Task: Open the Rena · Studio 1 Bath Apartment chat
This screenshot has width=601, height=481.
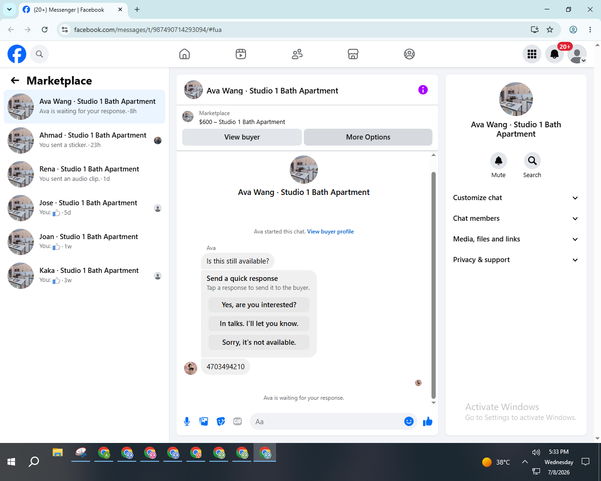Action: (85, 174)
